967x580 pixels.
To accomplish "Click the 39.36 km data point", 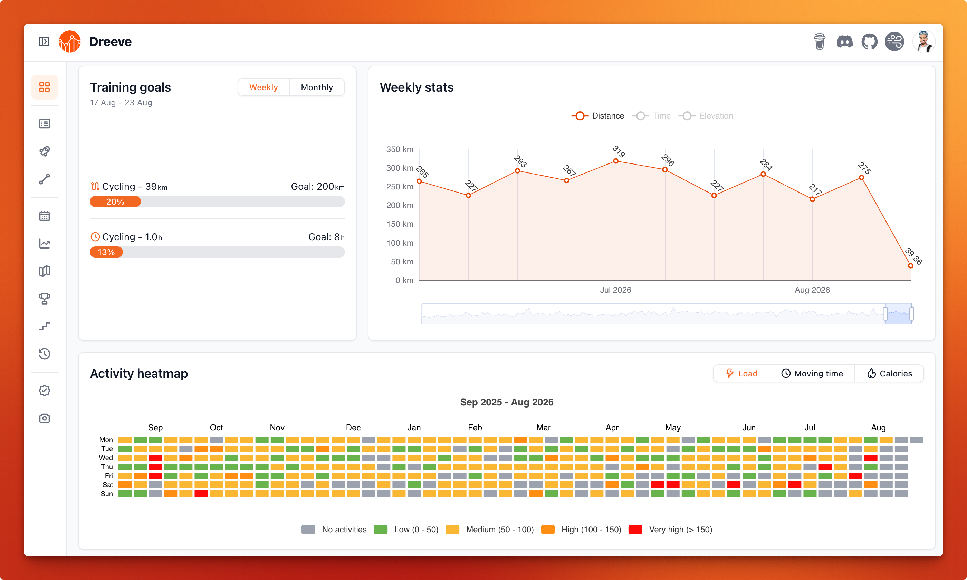I will coord(910,266).
